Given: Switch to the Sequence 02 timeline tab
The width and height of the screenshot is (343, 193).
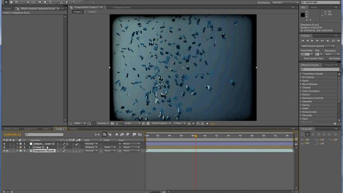Looking at the screenshot, I should 31,129.
